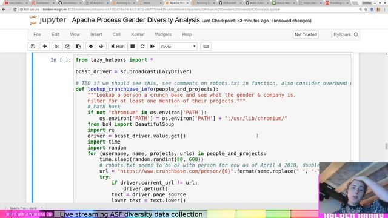Run the current cell
Screen dimensions: 388x218
[x=118, y=47]
